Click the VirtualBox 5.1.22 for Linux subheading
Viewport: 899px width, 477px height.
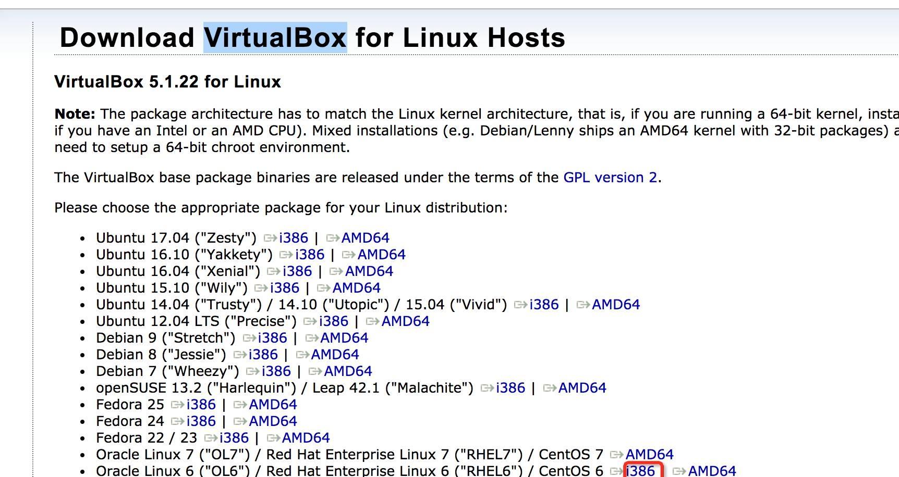167,82
